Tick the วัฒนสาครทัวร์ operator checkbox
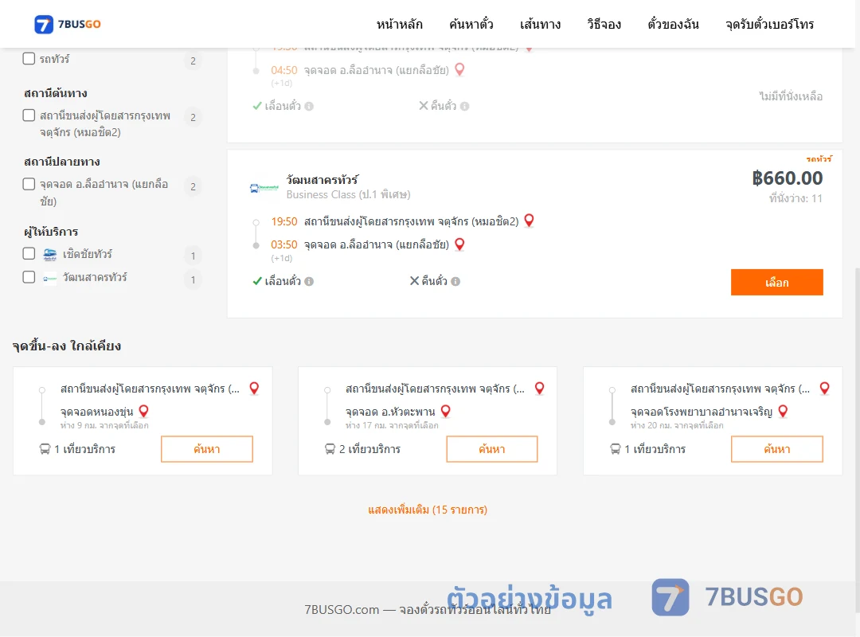This screenshot has width=860, height=637. tap(29, 277)
